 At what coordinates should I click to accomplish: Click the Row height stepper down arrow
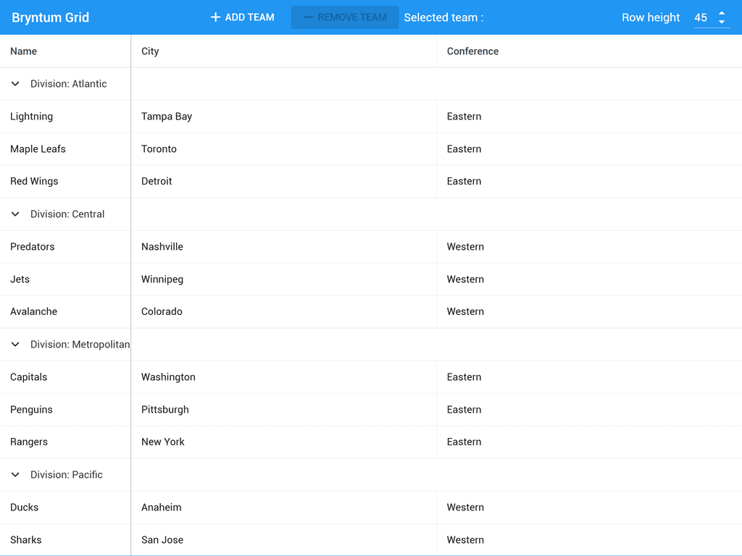pyautogui.click(x=721, y=21)
